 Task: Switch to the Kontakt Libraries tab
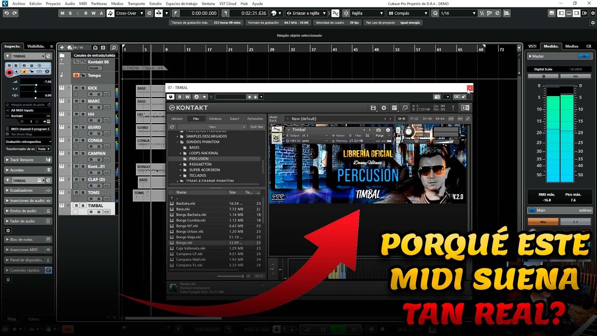(177, 119)
